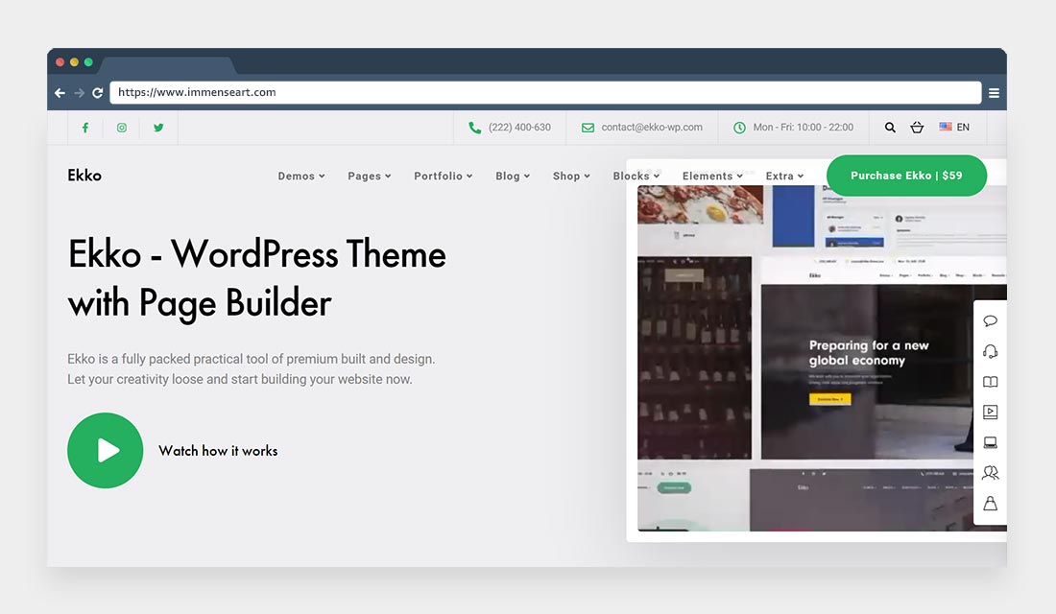Open site search with magnifier icon
The image size is (1056, 614).
click(x=890, y=128)
